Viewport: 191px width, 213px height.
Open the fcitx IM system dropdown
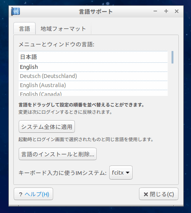click(x=121, y=173)
